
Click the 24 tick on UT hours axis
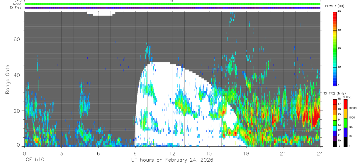(320, 153)
